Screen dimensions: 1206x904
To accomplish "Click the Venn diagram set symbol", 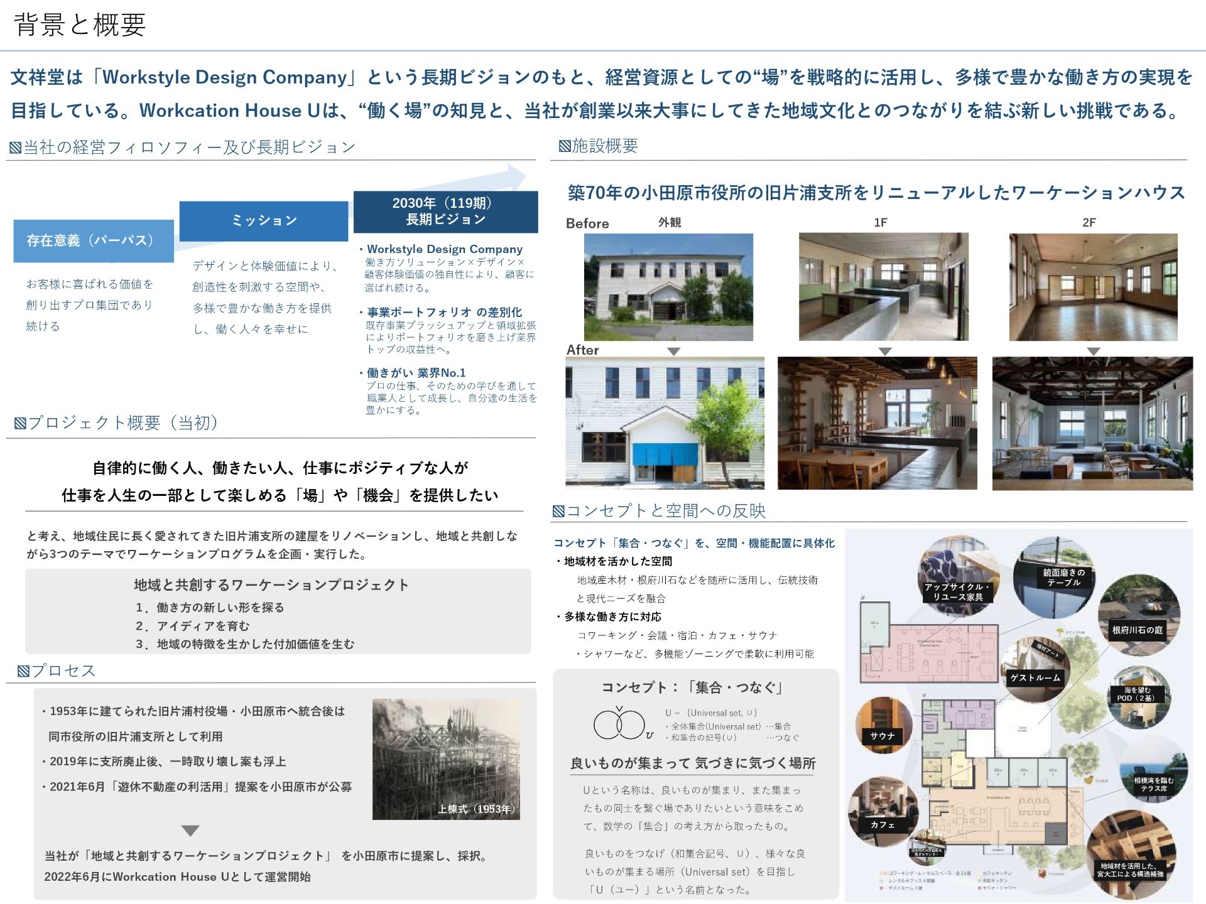I will click(x=624, y=724).
